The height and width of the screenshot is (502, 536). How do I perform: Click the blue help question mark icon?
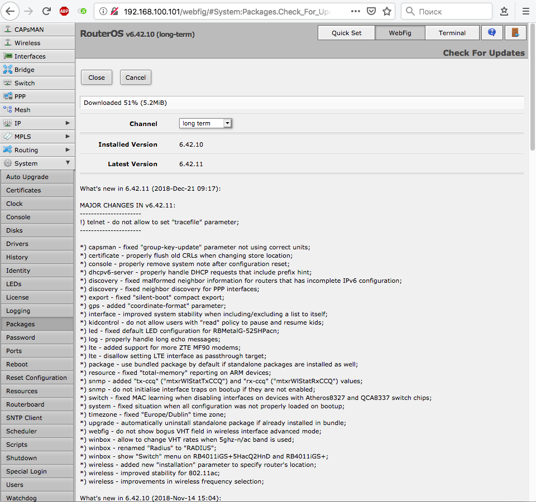[492, 32]
